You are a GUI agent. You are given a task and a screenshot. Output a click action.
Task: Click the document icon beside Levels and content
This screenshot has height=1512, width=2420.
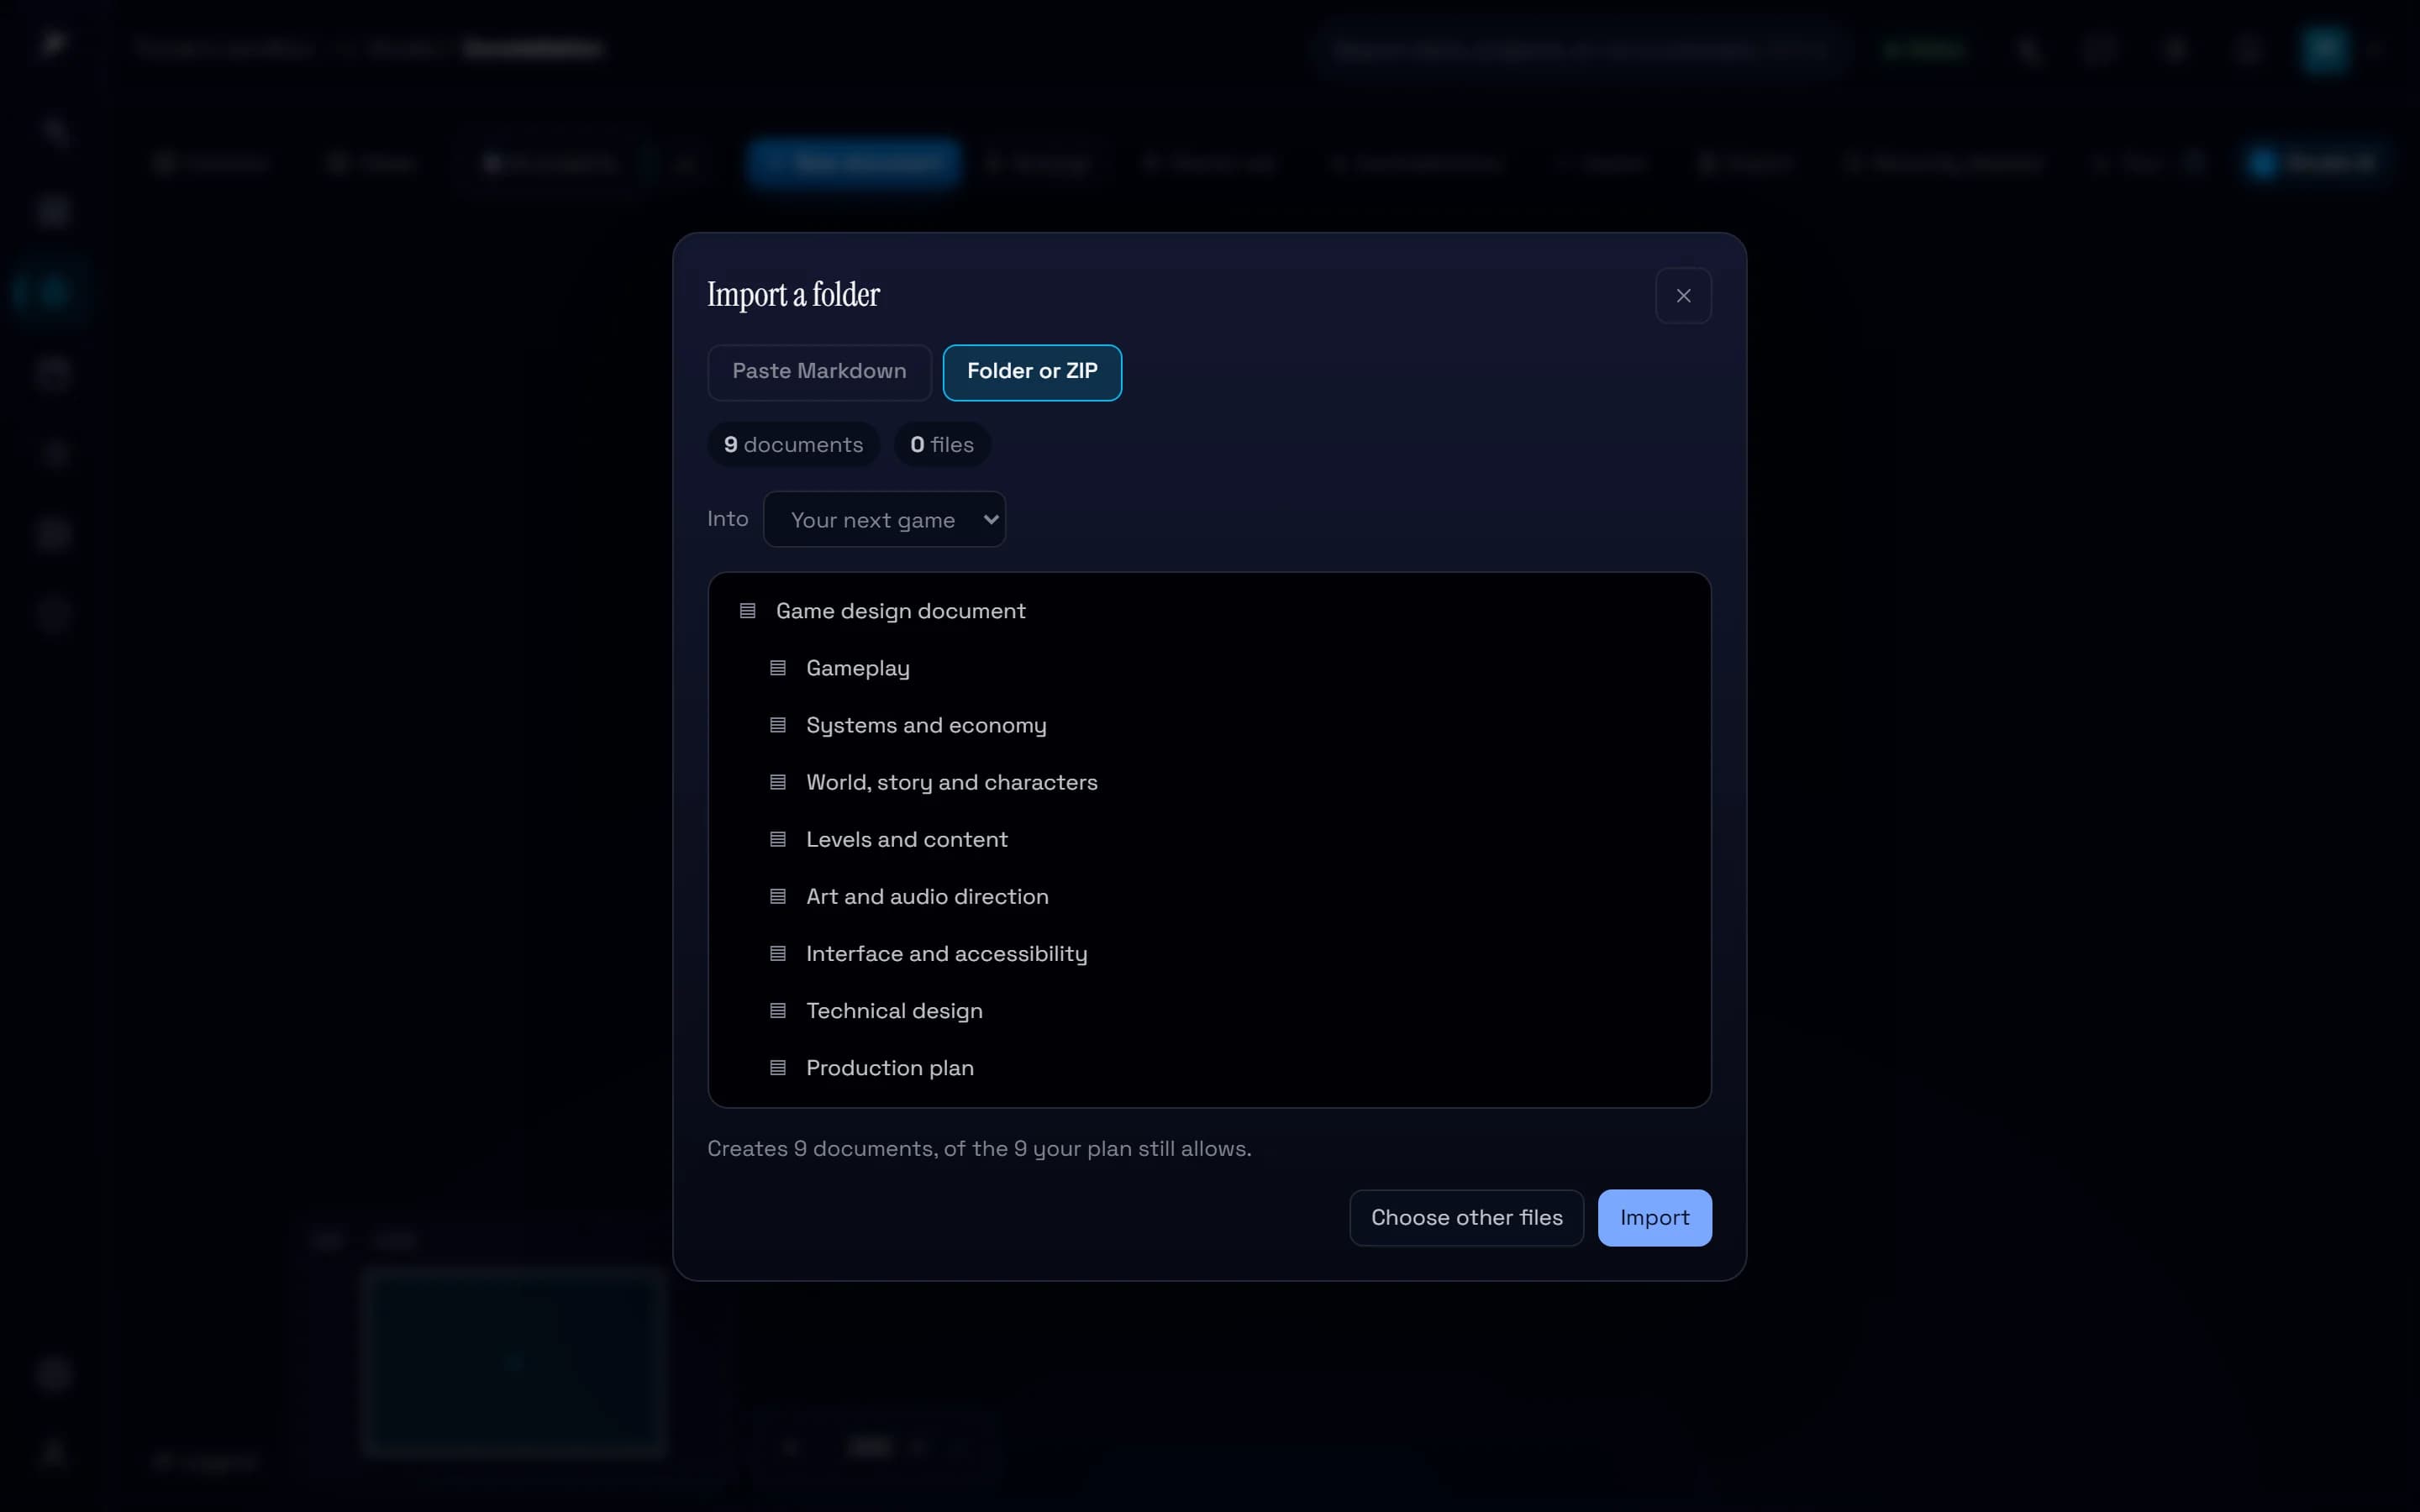(778, 839)
